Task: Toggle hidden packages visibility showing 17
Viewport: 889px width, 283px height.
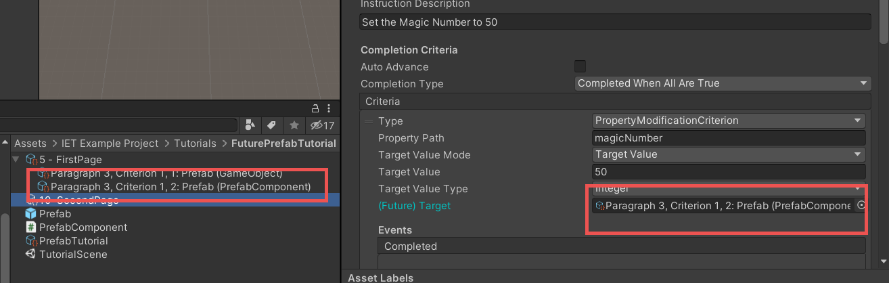Action: coord(322,125)
